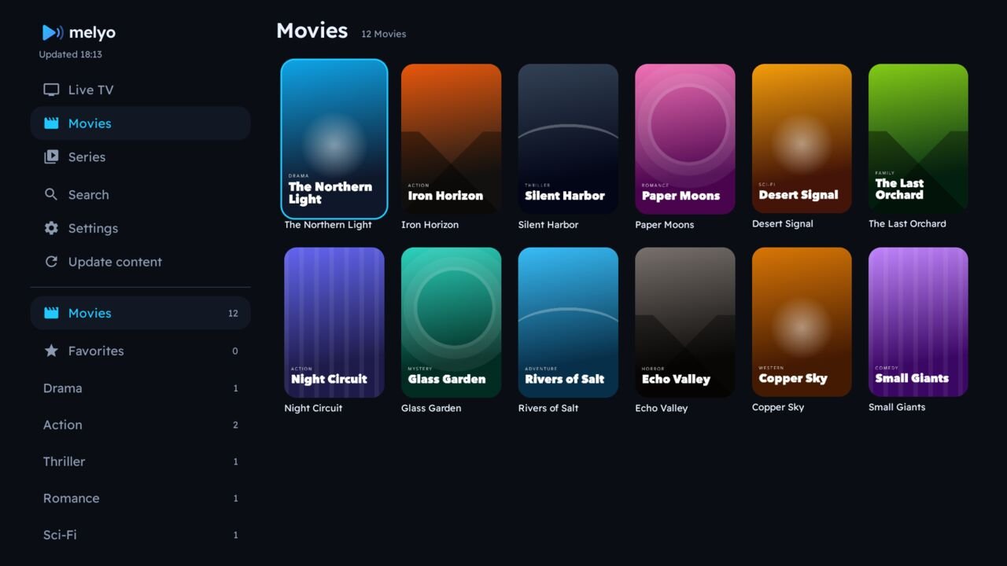Open The Last Orchard poster
The height and width of the screenshot is (566, 1007).
tap(918, 138)
